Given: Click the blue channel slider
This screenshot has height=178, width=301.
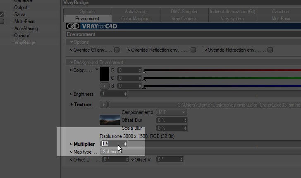Looking at the screenshot, I should 222,86.
